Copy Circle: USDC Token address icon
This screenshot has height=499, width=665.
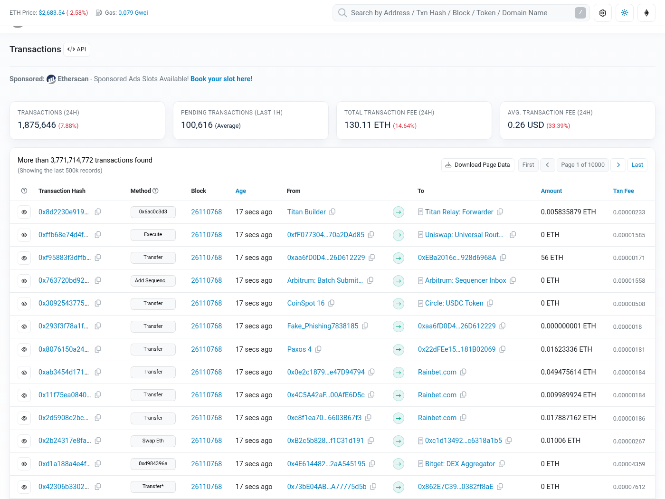point(490,303)
